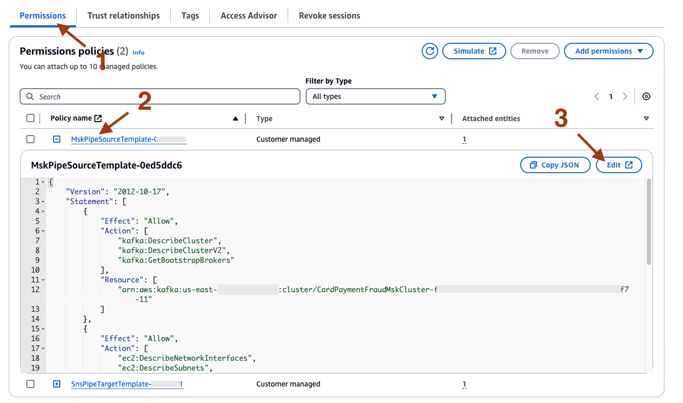Open the Trust relationships tab
The image size is (683, 403).
pos(124,15)
